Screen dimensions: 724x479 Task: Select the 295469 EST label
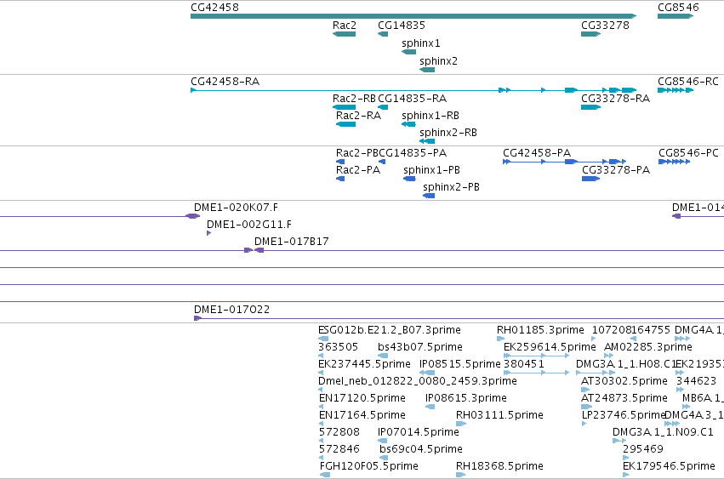coord(643,449)
